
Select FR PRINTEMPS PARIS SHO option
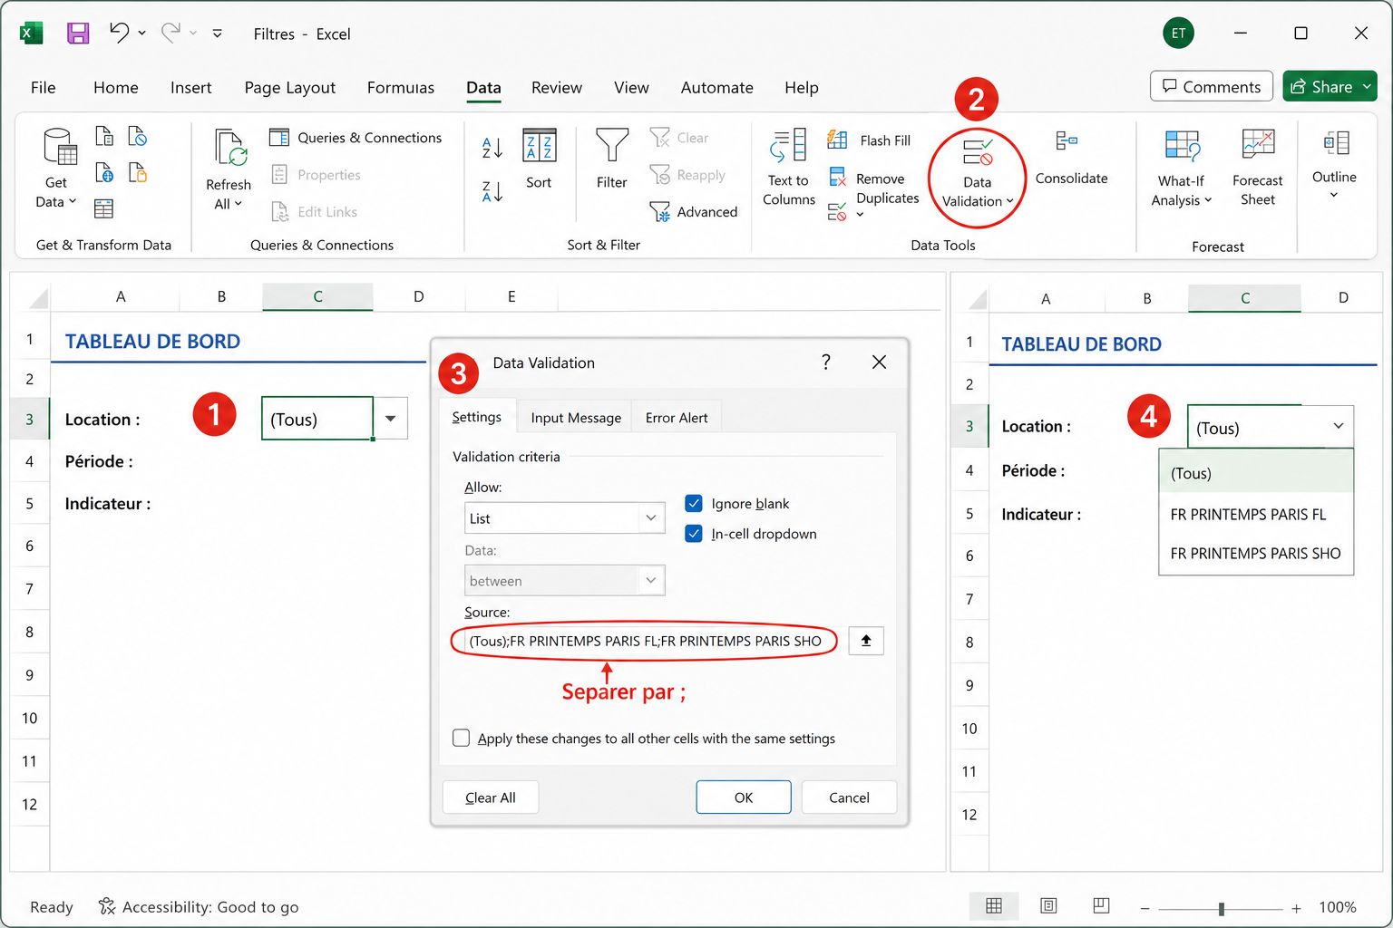click(x=1256, y=554)
